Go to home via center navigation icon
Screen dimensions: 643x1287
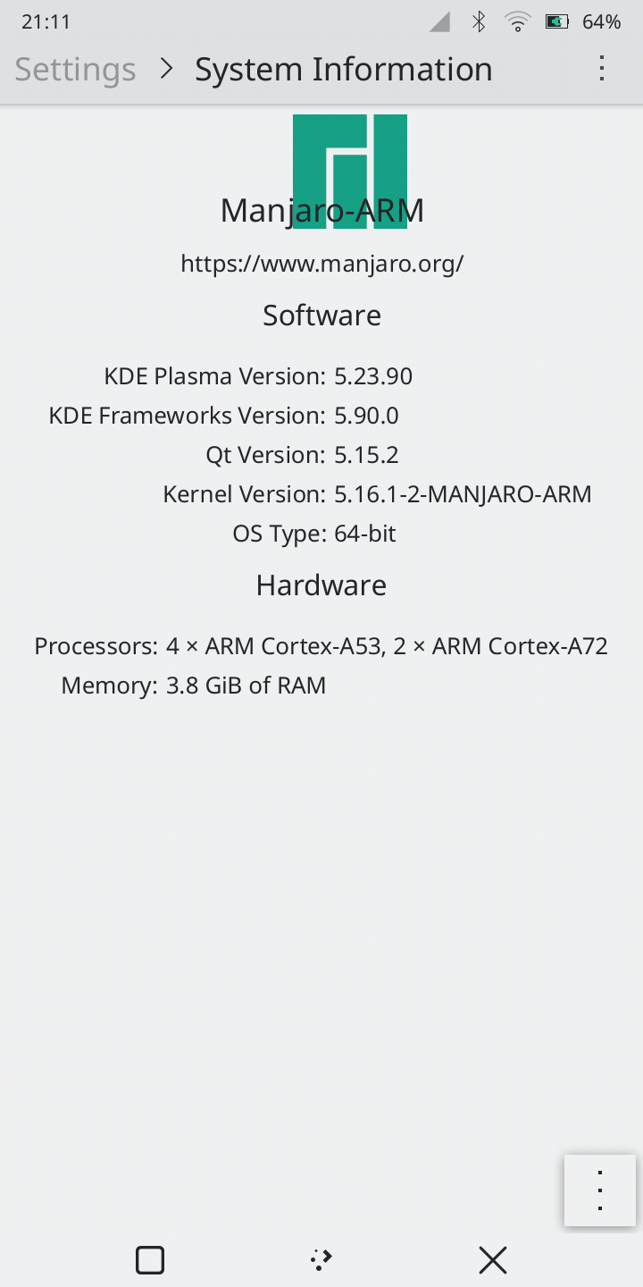point(321,1260)
